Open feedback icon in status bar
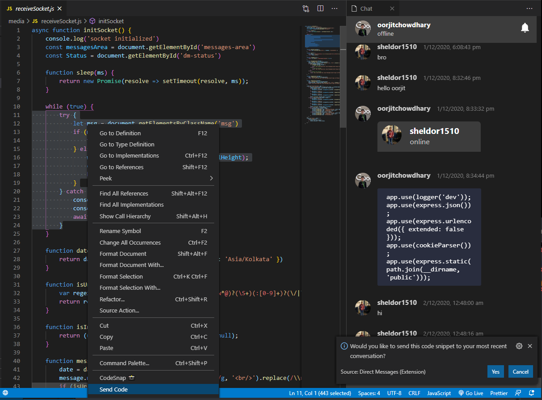542x400 pixels. click(518, 393)
